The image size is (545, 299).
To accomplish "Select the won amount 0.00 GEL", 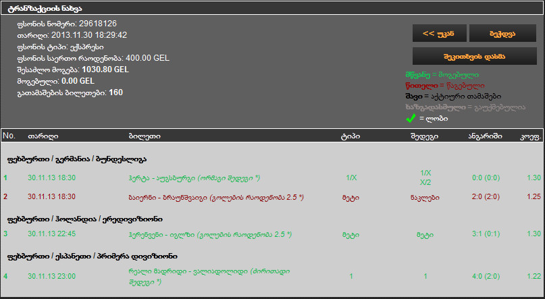I will tap(78, 81).
